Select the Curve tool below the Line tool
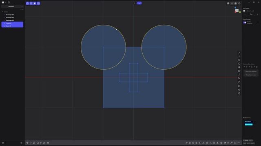Viewport: 261px width, 146px height. tap(239, 56)
